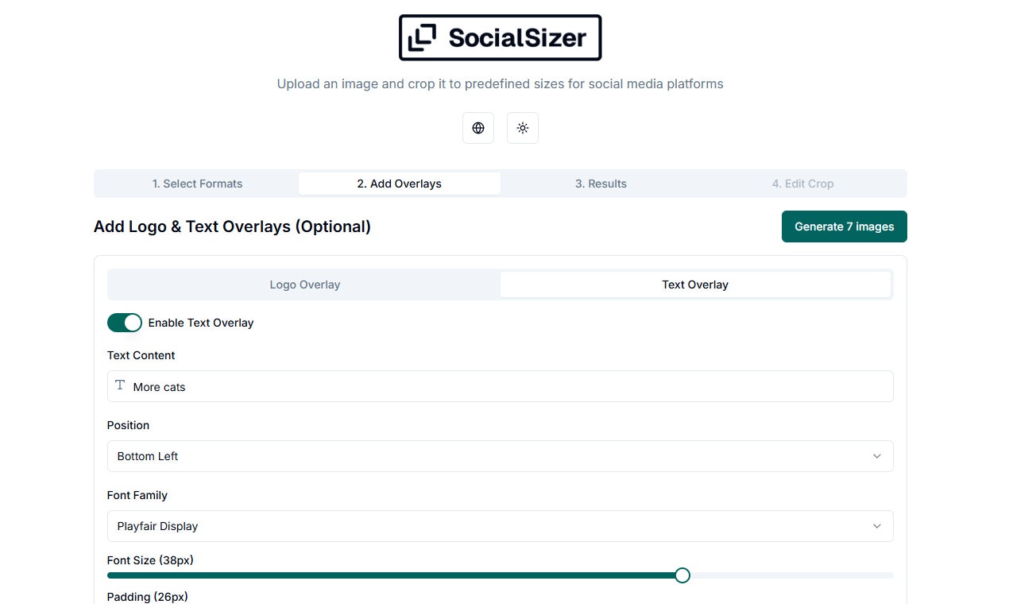The image size is (1009, 604).
Task: Click the 'Font Family' label
Action: coord(137,495)
